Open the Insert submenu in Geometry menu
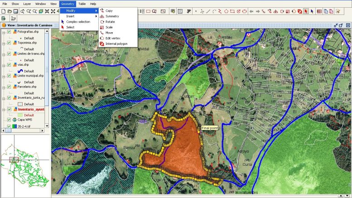Viewport: 352px width, 198px height. pyautogui.click(x=79, y=16)
